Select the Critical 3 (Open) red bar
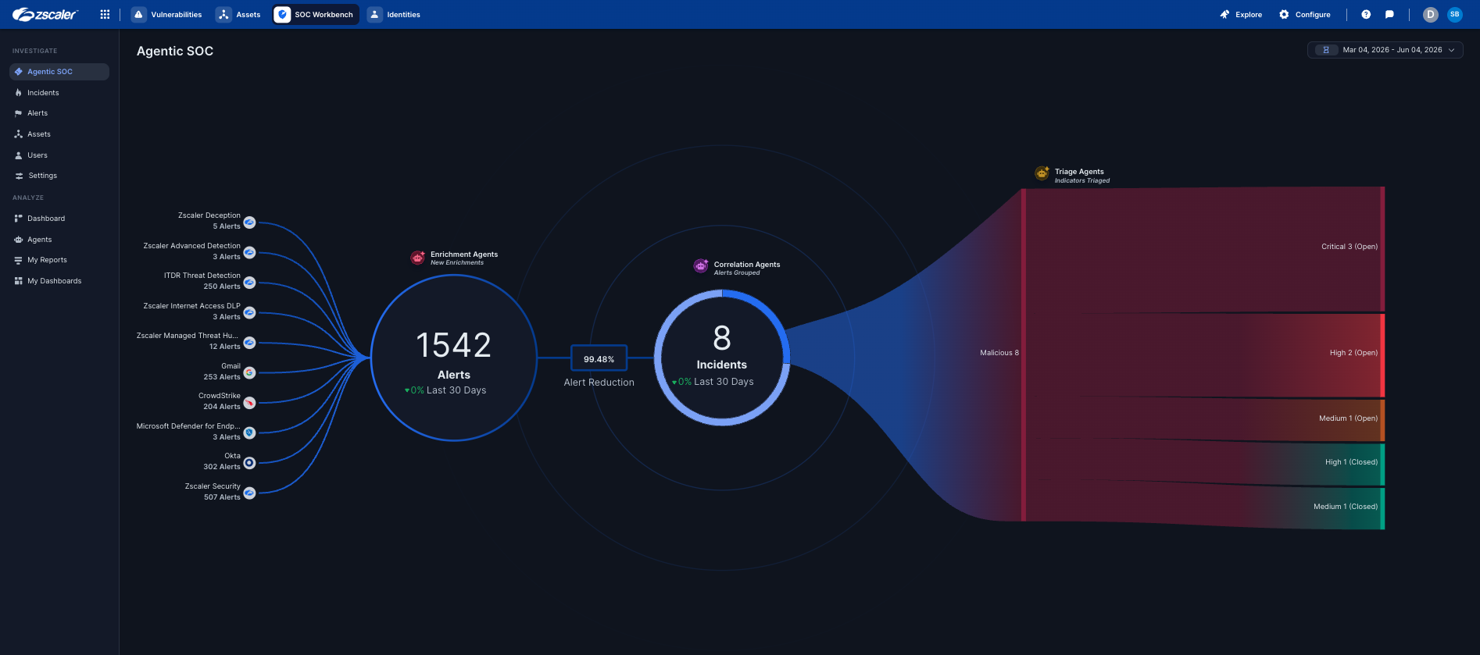This screenshot has height=655, width=1480. pos(1382,249)
